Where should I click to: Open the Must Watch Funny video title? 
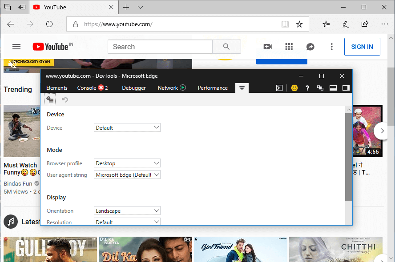(22, 169)
